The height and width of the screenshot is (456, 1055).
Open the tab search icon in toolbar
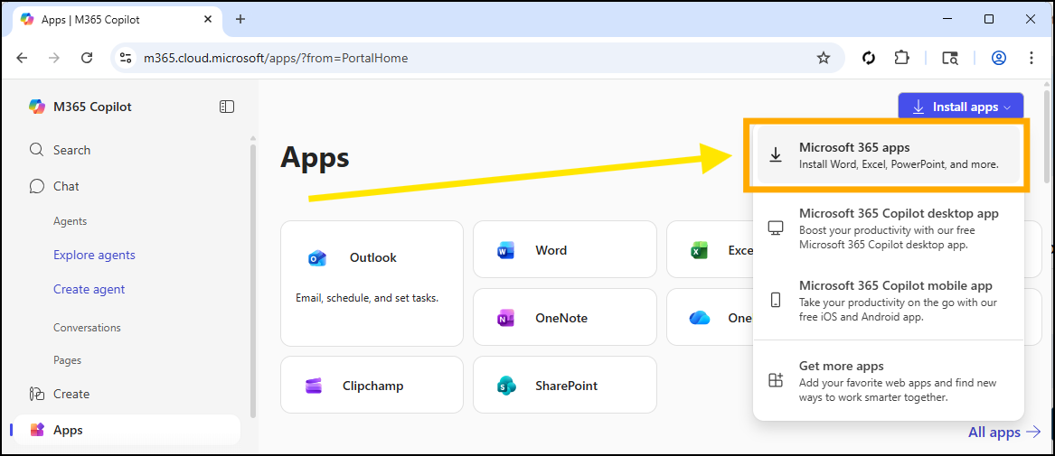pos(950,58)
